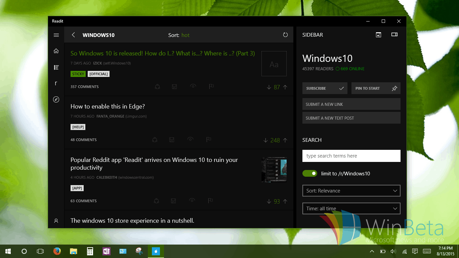The height and width of the screenshot is (258, 459).
Task: Go to the Home feed icon
Action: click(56, 51)
